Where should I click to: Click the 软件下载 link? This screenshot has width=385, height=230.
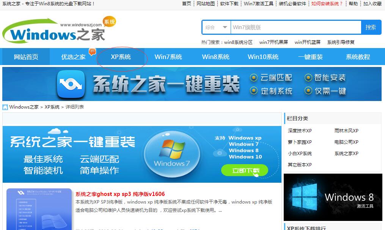[229, 4]
